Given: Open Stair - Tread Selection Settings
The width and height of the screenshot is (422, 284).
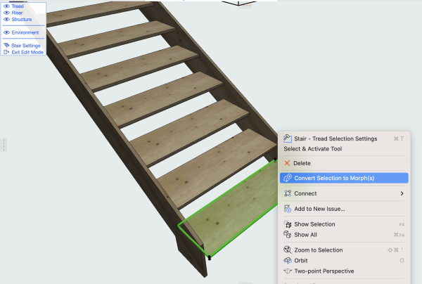Looking at the screenshot, I should (x=335, y=139).
